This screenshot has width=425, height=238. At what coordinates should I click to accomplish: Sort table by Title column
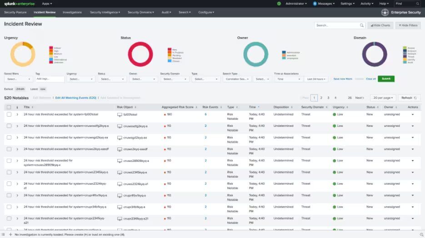pyautogui.click(x=28, y=107)
